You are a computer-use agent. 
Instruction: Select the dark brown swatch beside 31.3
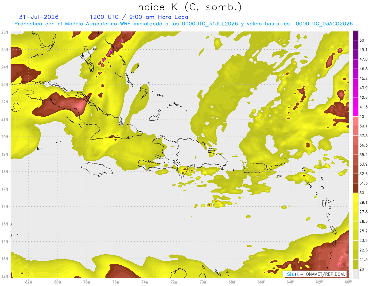[356, 188]
